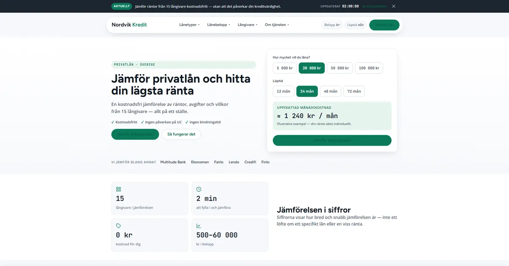509x266 pixels.
Task: Click lender name Credifi
Action: [250, 162]
